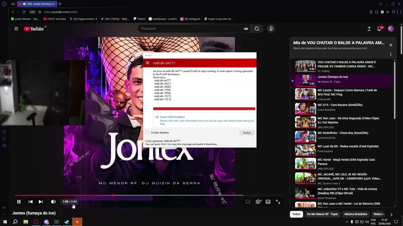Show hidden system tray icons
The width and height of the screenshot is (403, 226).
coord(347,222)
